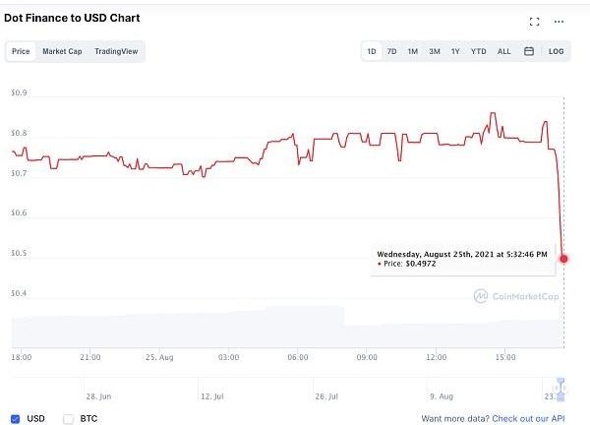Switch to the Market Cap tab
The height and width of the screenshot is (425, 590).
pos(62,51)
